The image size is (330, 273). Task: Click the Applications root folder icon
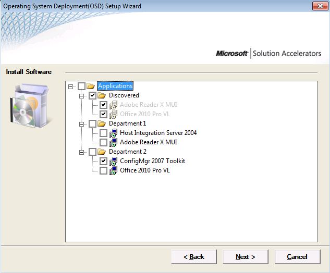tap(91, 86)
